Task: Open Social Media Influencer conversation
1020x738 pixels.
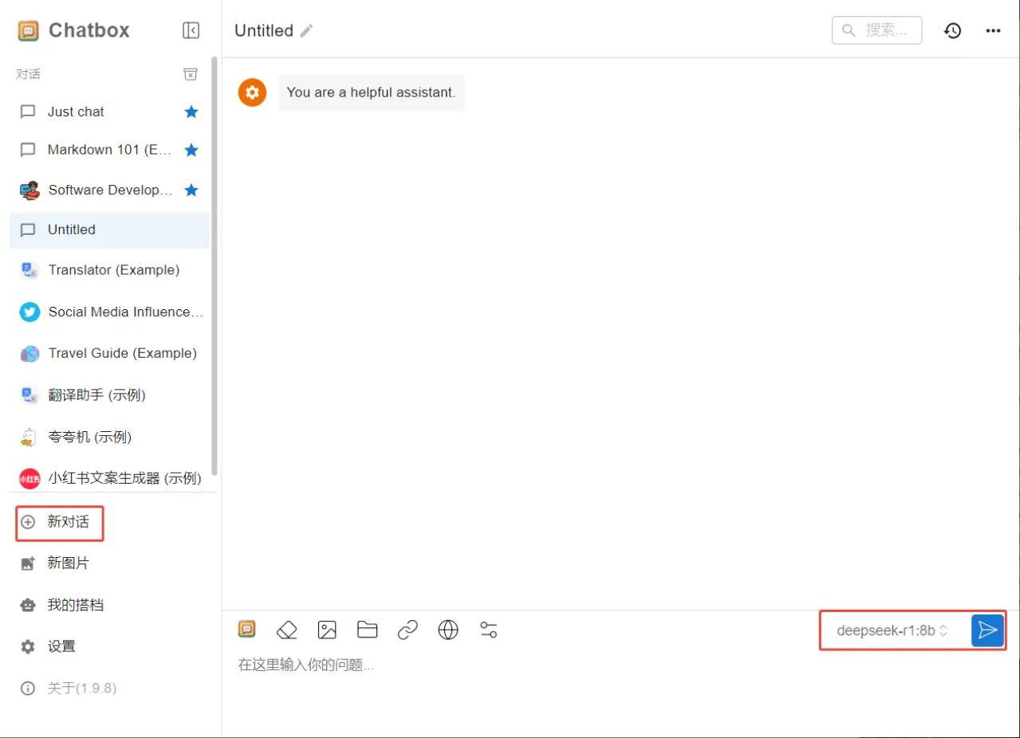Action: click(109, 312)
